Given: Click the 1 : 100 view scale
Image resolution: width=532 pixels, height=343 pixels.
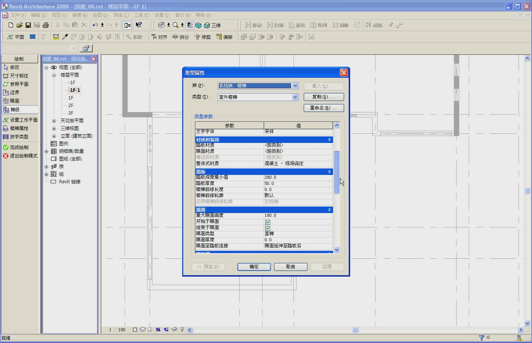Looking at the screenshot, I should [117, 330].
